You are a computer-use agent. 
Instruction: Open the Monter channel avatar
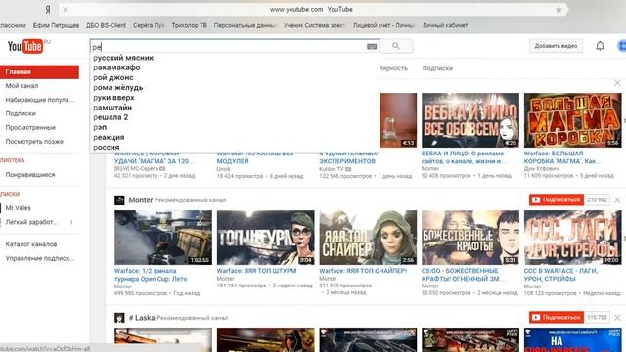click(119, 199)
